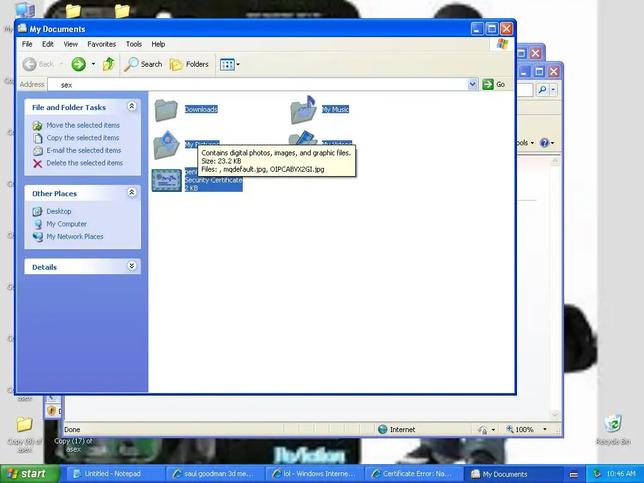Image resolution: width=644 pixels, height=483 pixels.
Task: Open the Edit menu
Action: click(x=48, y=44)
